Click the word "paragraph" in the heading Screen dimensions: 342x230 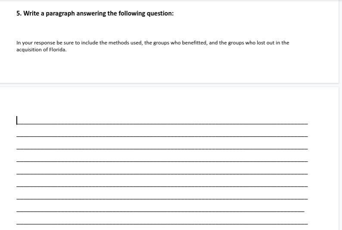click(60, 13)
